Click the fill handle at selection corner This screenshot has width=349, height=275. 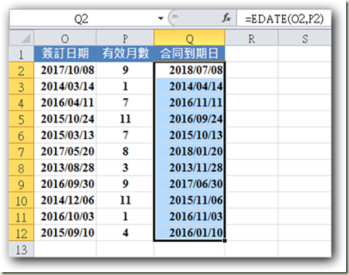(224, 240)
